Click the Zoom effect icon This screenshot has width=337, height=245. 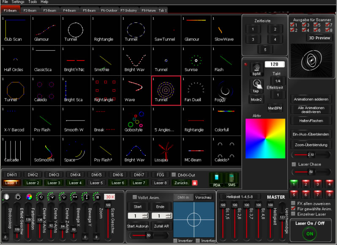[x=98, y=197]
